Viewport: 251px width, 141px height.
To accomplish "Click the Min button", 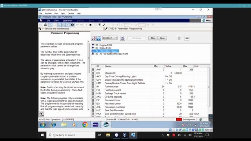I will pos(153,38).
